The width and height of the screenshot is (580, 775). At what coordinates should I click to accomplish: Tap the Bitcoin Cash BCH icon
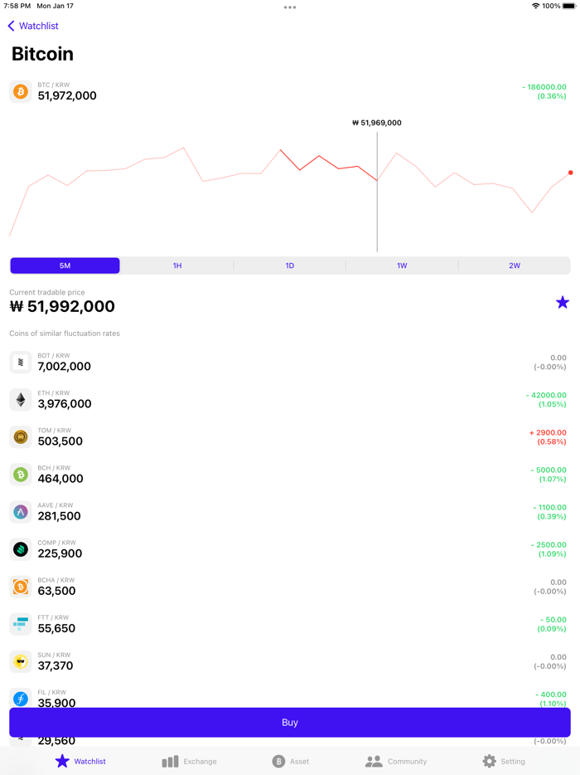point(20,474)
